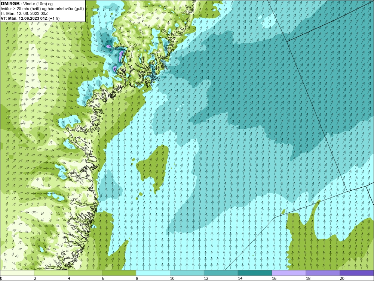The image size is (374, 281).
Task: Click the 16–18 m/s lavender legend swatch
Action: click(x=289, y=273)
